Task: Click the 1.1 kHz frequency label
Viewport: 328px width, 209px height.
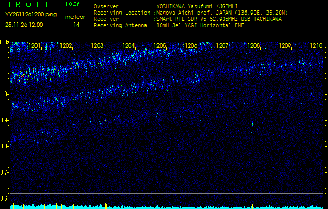Action: (5, 68)
